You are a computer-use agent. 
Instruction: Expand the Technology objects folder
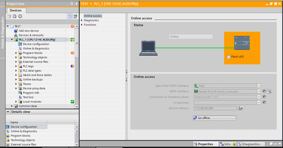16,57
